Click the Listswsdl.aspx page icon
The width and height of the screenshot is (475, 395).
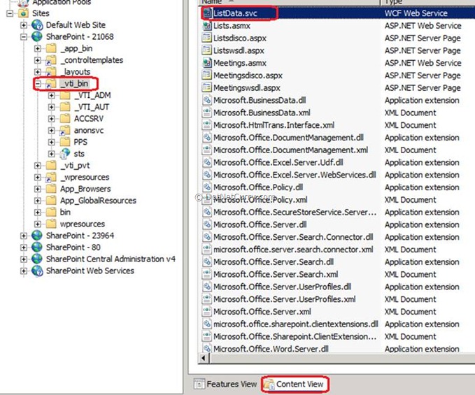coord(207,50)
